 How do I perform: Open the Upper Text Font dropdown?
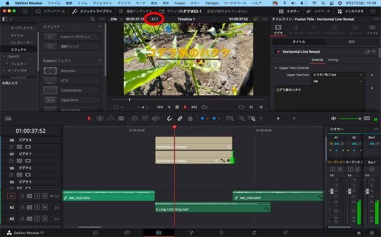point(338,75)
